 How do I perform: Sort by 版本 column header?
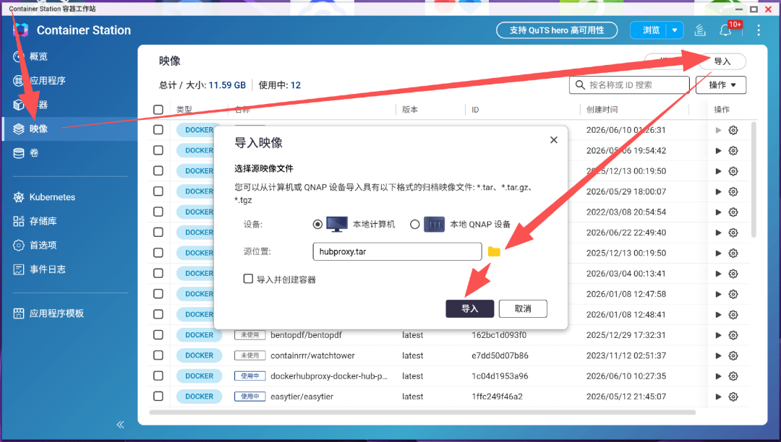click(x=410, y=109)
